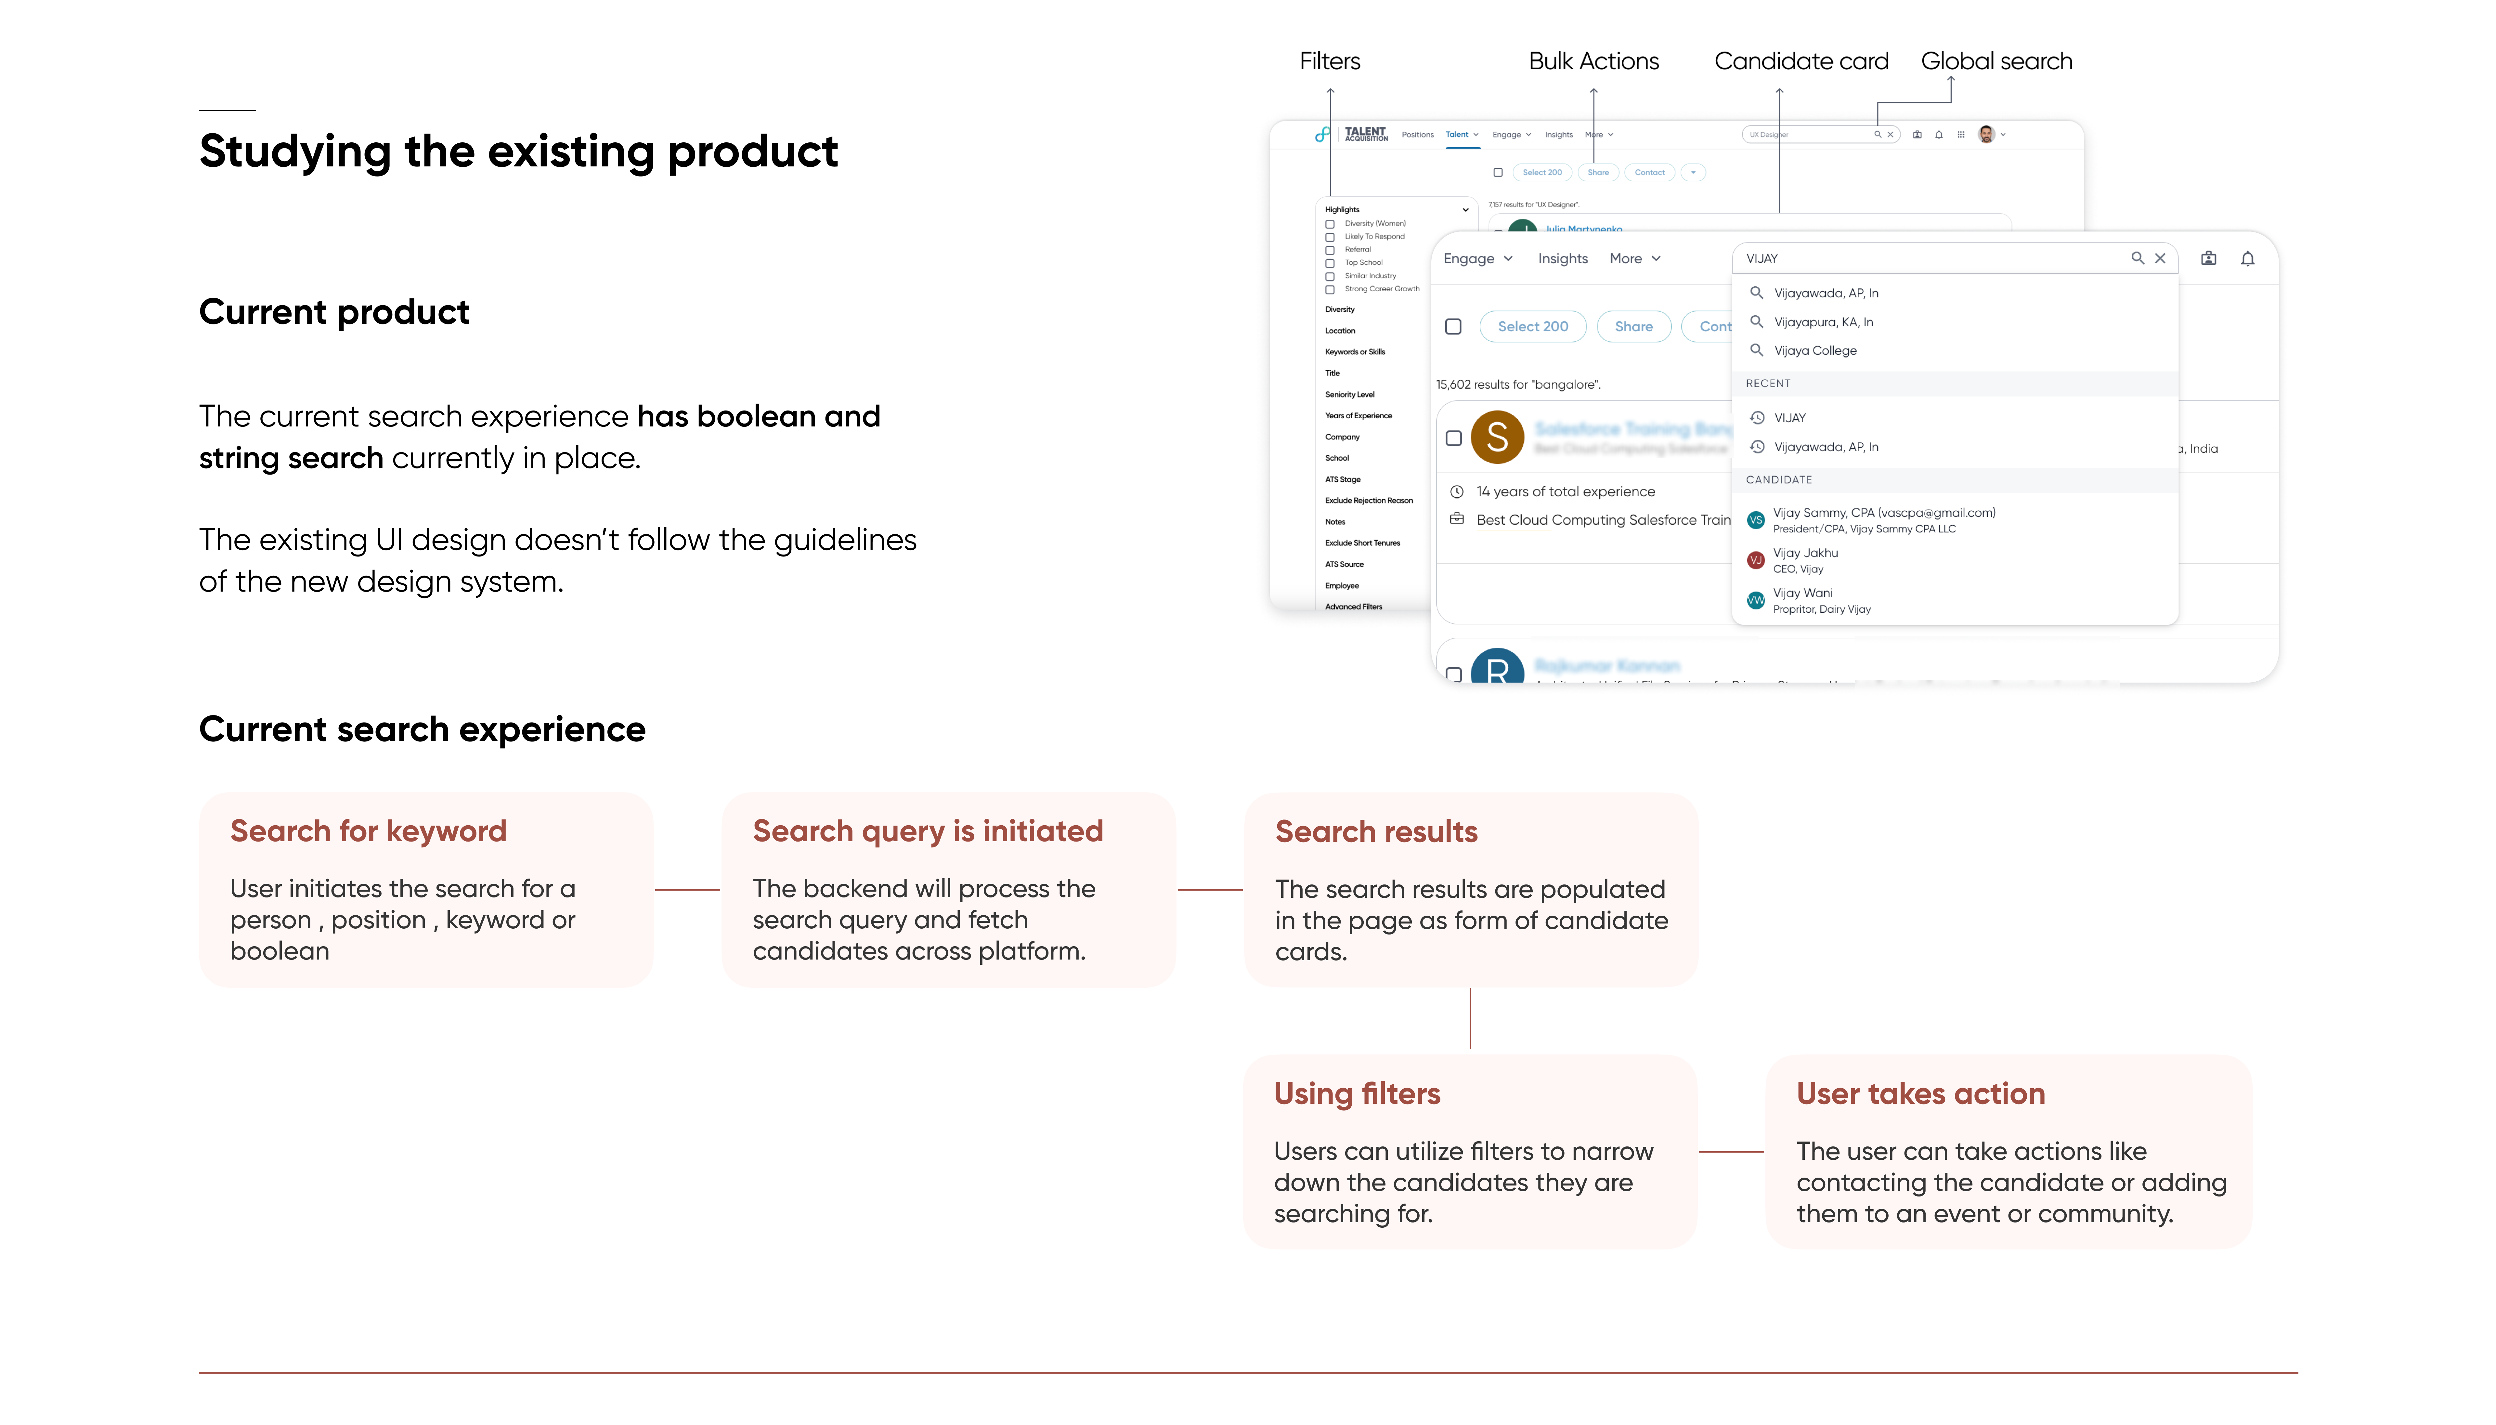The image size is (2496, 1425).
Task: Expand the large Engage menu dropdown
Action: coord(1477,258)
